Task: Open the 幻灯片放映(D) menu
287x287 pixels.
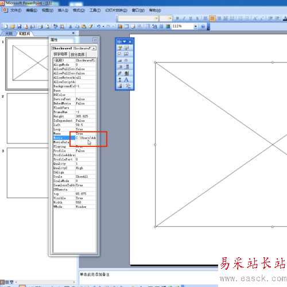Action: coord(117,10)
